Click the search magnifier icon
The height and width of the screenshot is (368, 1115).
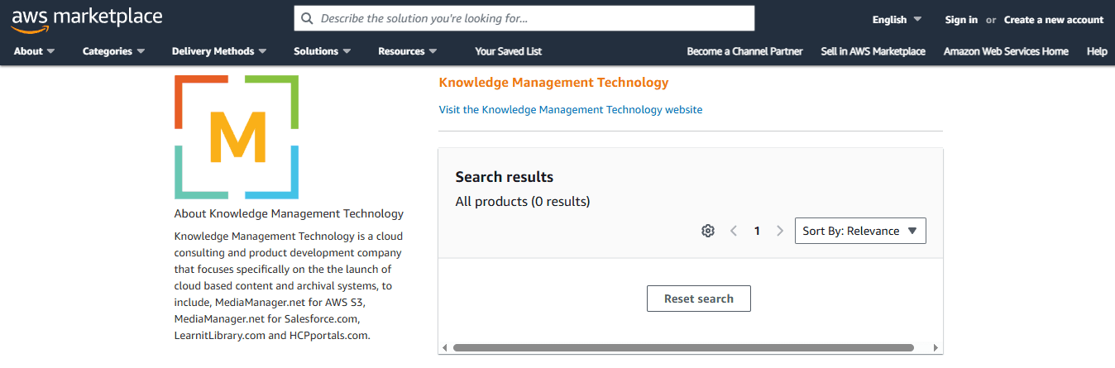click(x=308, y=18)
